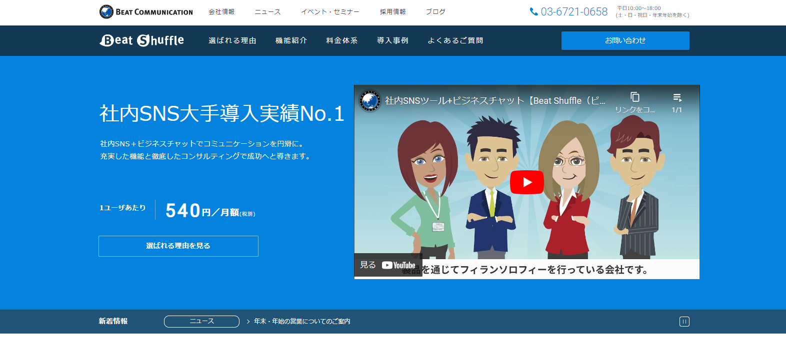Open the YouTube channel avatar
Viewport: 786px width, 361px height.
[370, 101]
